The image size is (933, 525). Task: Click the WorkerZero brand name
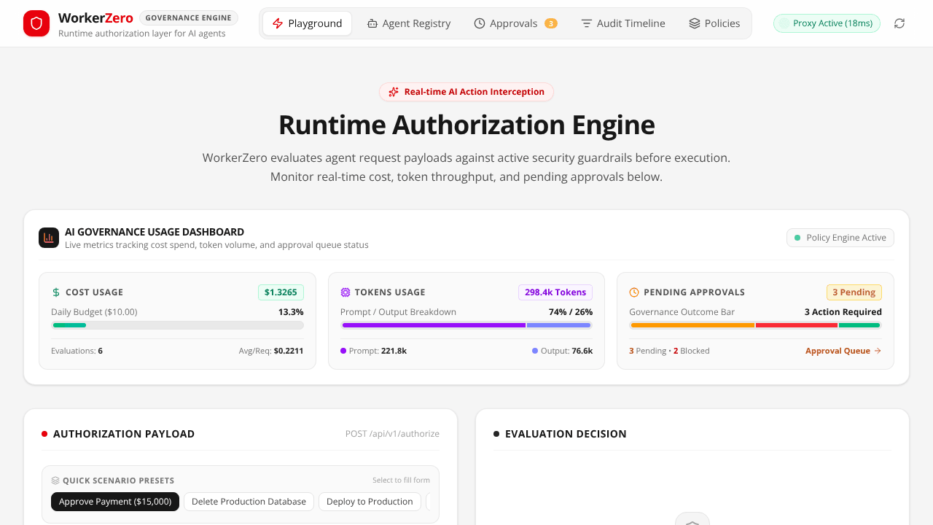tap(95, 17)
